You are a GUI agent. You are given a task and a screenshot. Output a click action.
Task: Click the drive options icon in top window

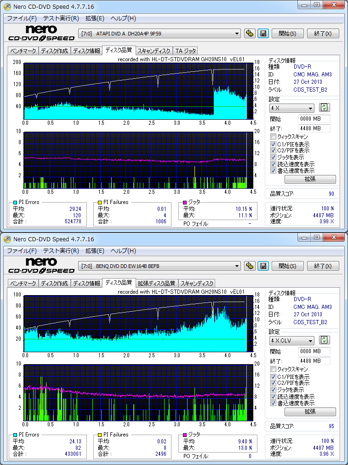pyautogui.click(x=250, y=34)
